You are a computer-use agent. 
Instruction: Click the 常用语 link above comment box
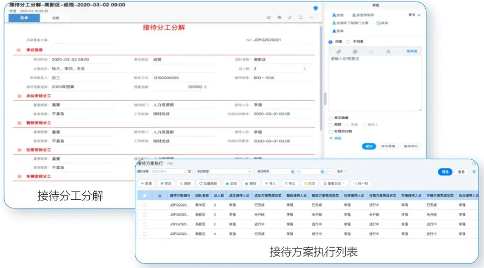(x=412, y=51)
